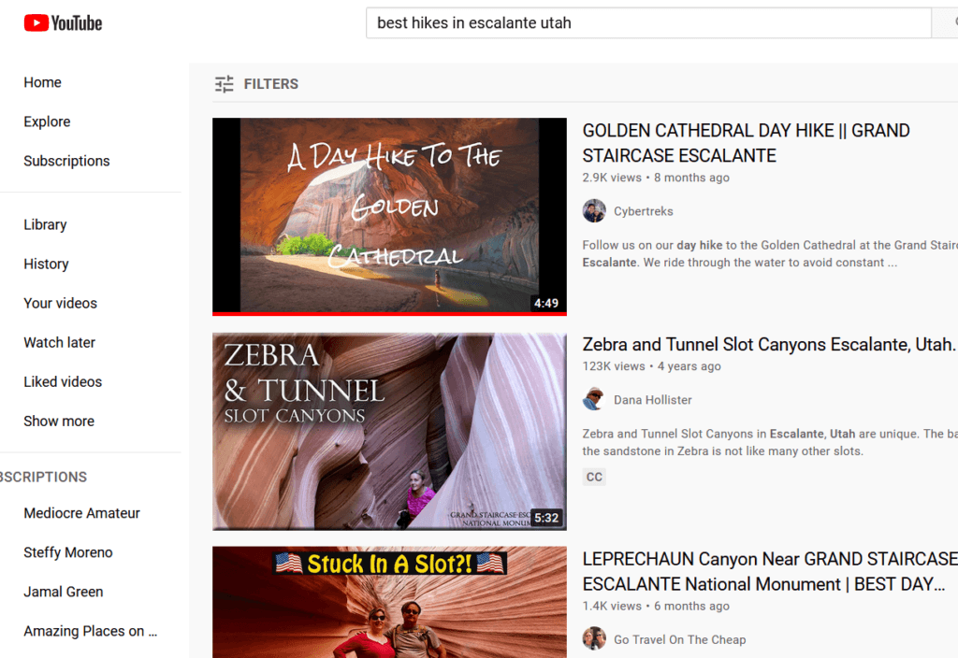Click Go Travel On The Cheap avatar
This screenshot has height=658, width=958.
[x=594, y=639]
